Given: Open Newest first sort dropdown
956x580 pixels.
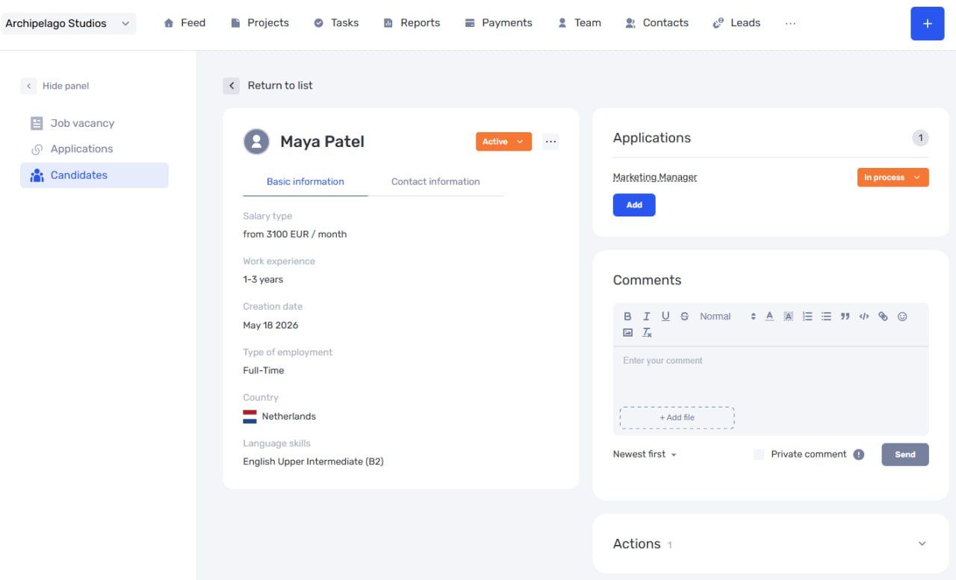Looking at the screenshot, I should [x=645, y=455].
